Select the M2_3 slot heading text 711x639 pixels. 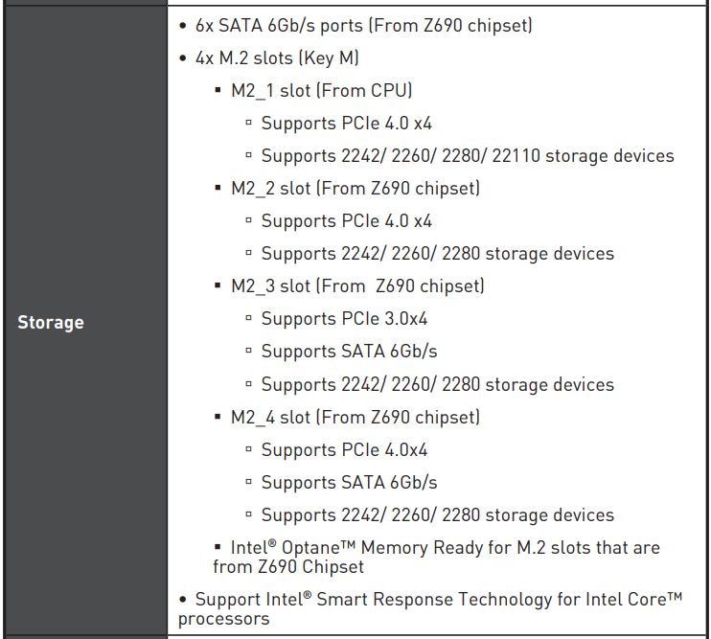(x=357, y=286)
